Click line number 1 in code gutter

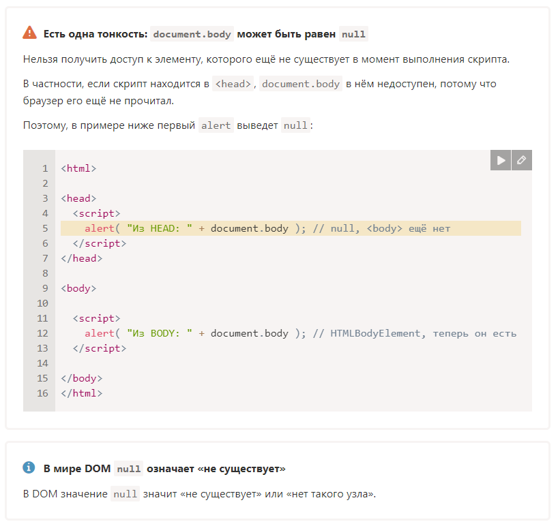click(45, 168)
